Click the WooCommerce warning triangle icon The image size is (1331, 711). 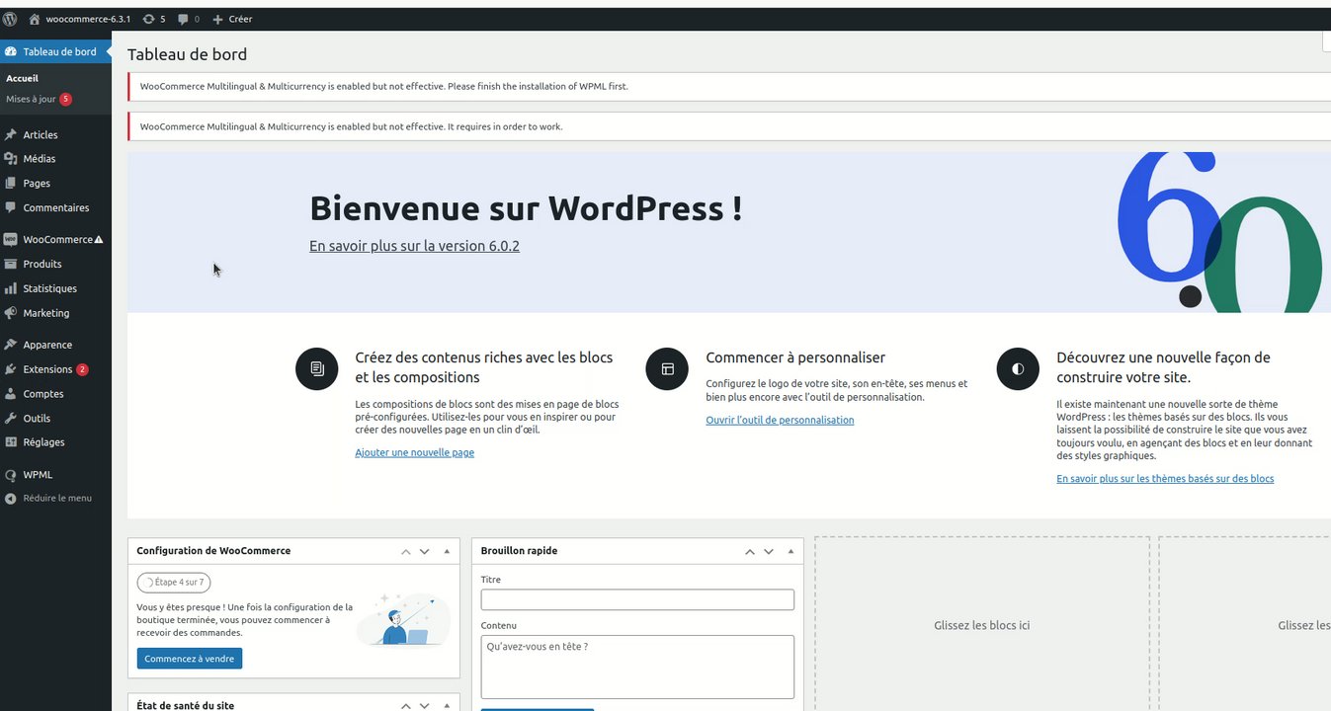point(99,239)
